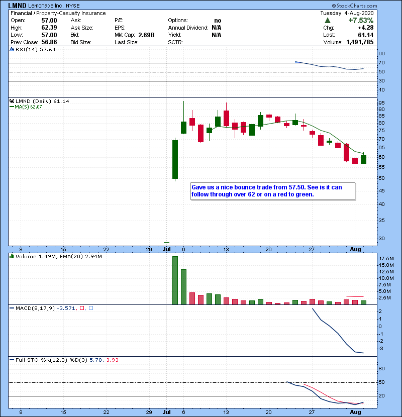402x417 pixels.
Task: Click the RSI(14) indicator icon
Action: (12, 49)
